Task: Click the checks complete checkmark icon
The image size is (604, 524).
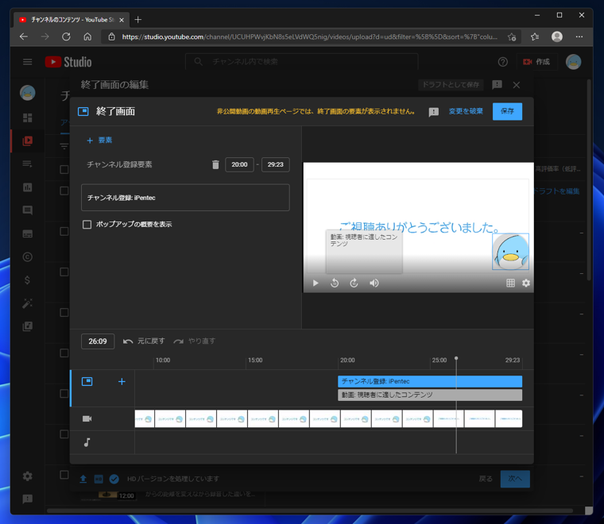Action: 114,479
